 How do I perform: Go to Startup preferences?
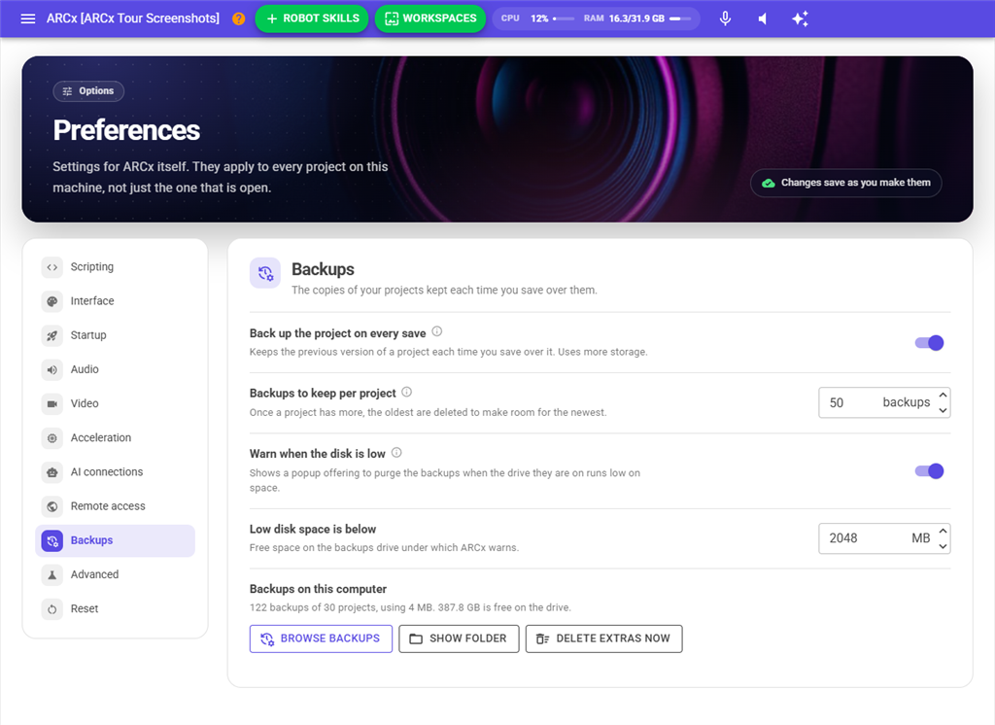(115, 336)
